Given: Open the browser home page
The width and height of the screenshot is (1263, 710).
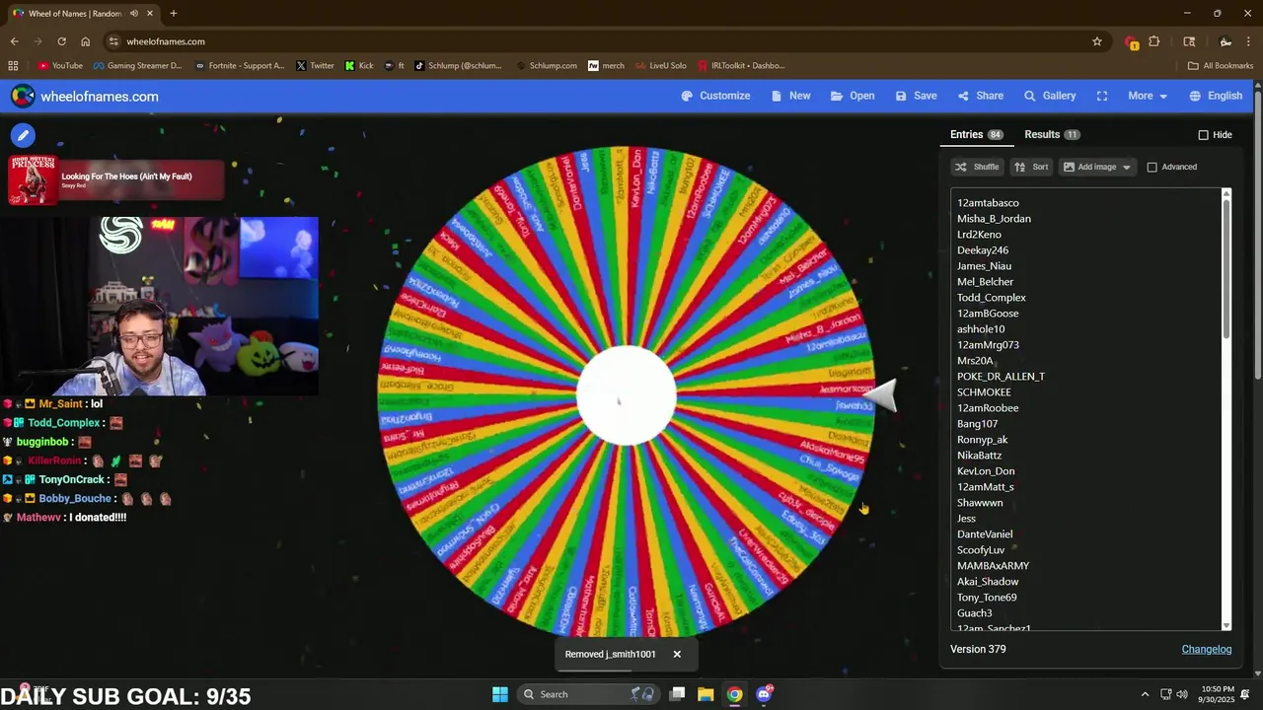Looking at the screenshot, I should point(85,41).
